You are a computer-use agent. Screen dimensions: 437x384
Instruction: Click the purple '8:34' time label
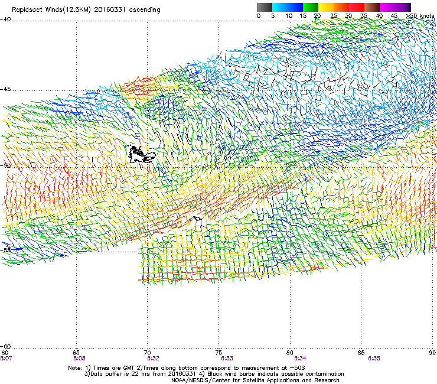(300, 359)
